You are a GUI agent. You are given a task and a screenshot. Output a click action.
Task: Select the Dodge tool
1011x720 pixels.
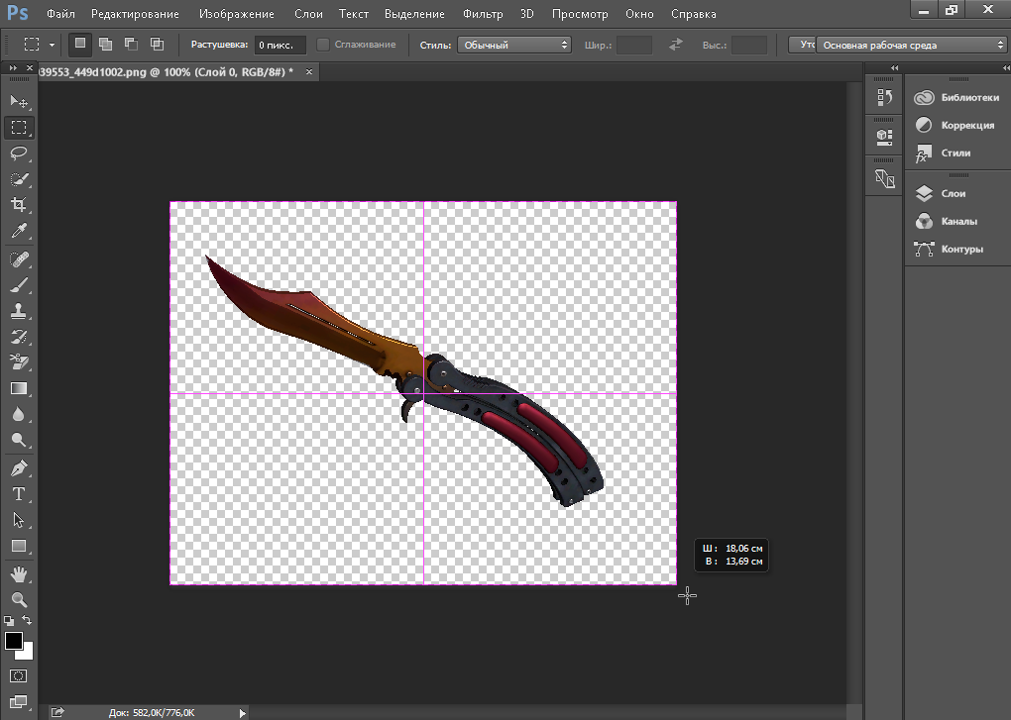[19, 440]
